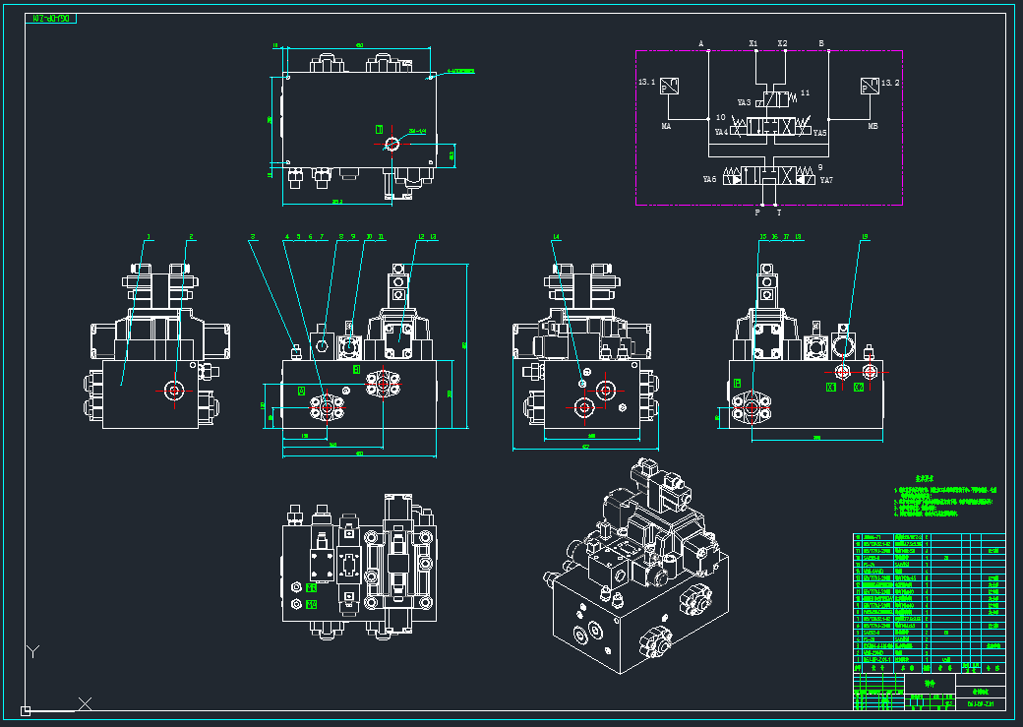Select the 13.2 pressure switch symbol

870,86
